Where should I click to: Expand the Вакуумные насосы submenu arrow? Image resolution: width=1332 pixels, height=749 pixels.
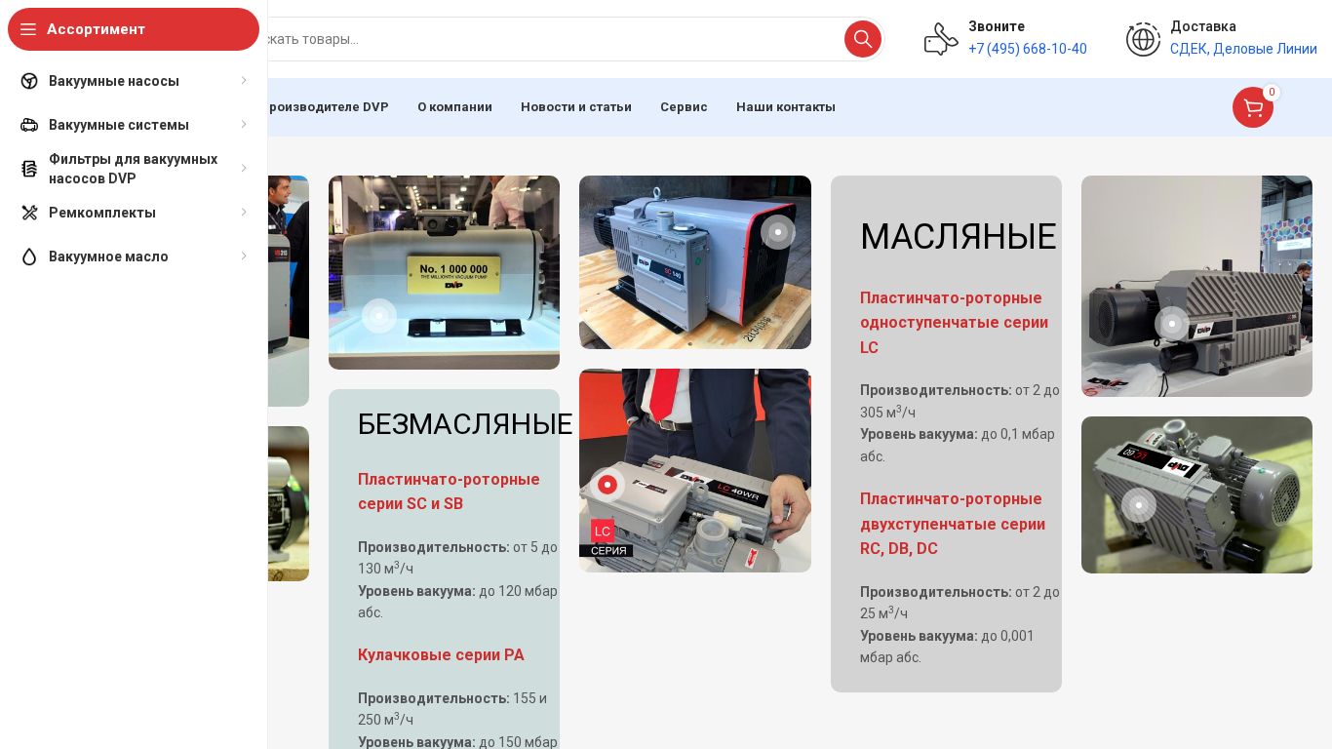[x=244, y=81]
